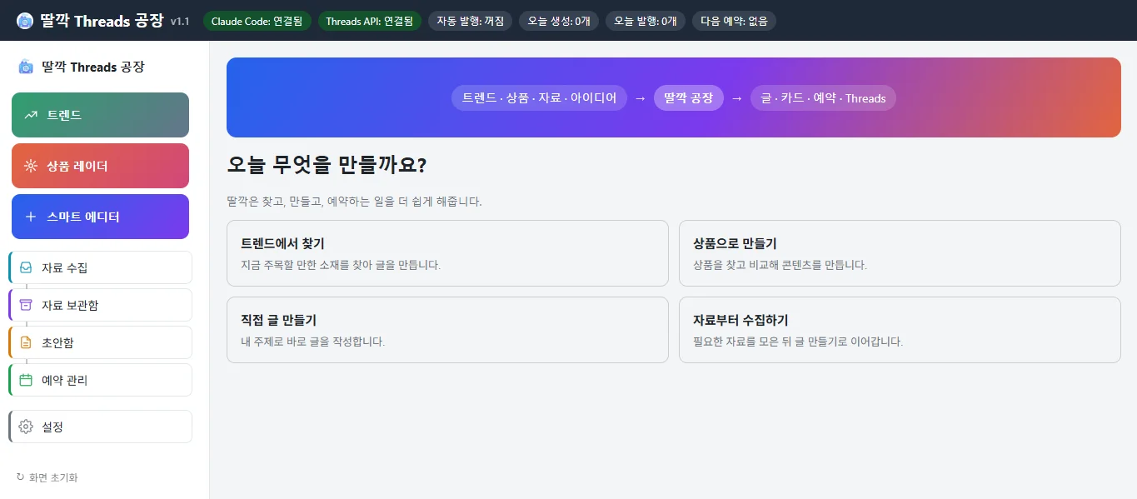Click the document icon beside 초안함
Viewport: 1137px width, 499px height.
pos(26,342)
